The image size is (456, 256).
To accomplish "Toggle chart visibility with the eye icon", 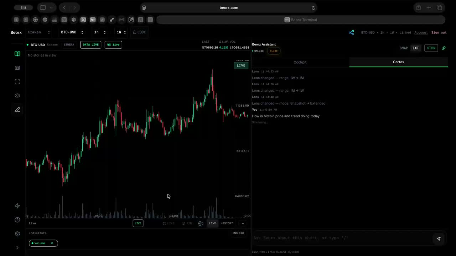I will 17,96.
